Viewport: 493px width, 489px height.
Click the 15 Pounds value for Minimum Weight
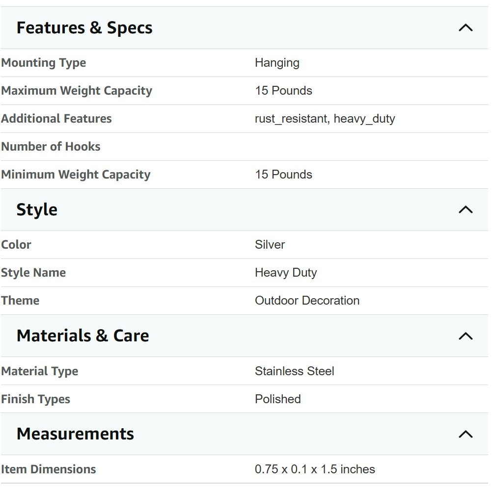coord(283,175)
